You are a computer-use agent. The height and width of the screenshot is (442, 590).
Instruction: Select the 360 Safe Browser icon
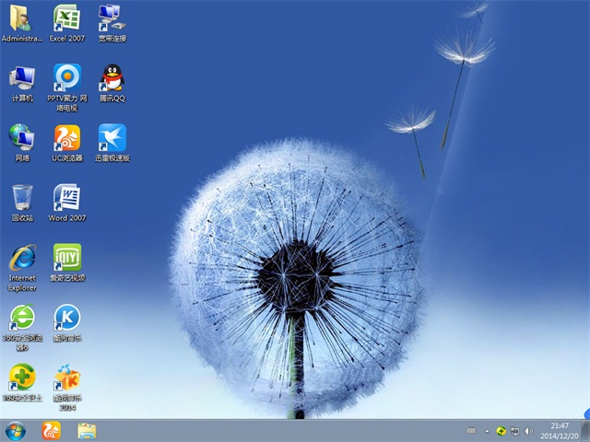tap(22, 318)
